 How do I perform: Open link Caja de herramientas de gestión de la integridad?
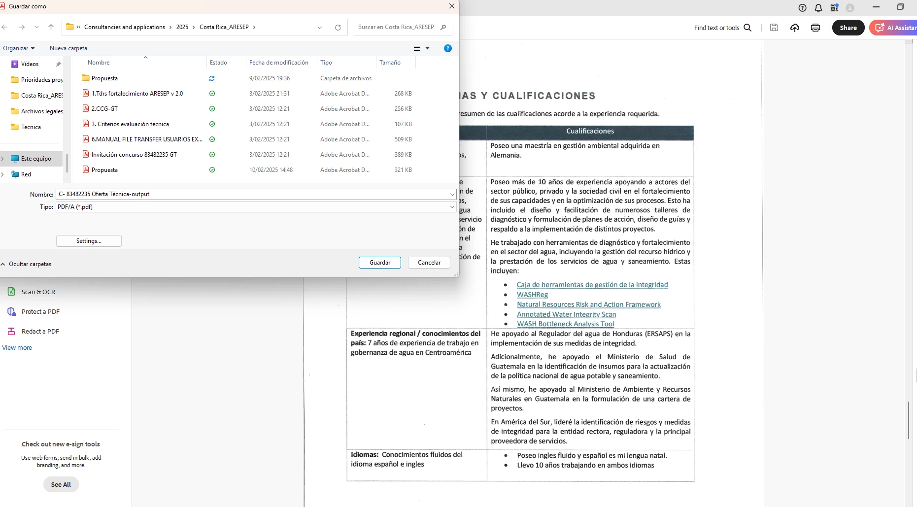(592, 285)
